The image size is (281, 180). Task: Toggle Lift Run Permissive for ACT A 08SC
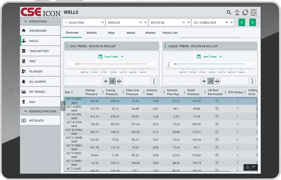pyautogui.click(x=217, y=108)
